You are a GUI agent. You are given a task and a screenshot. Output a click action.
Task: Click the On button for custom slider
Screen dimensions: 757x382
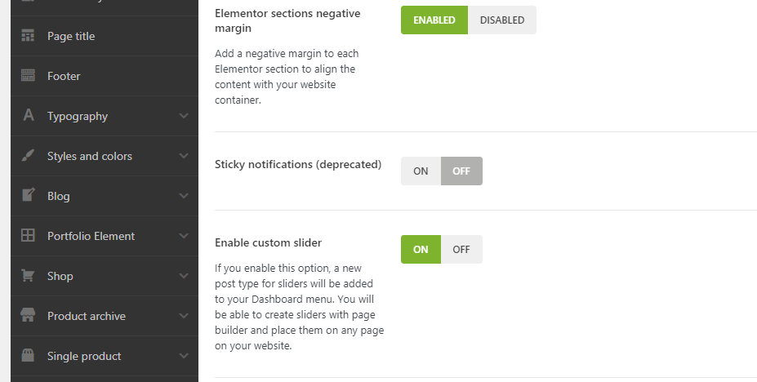(421, 250)
